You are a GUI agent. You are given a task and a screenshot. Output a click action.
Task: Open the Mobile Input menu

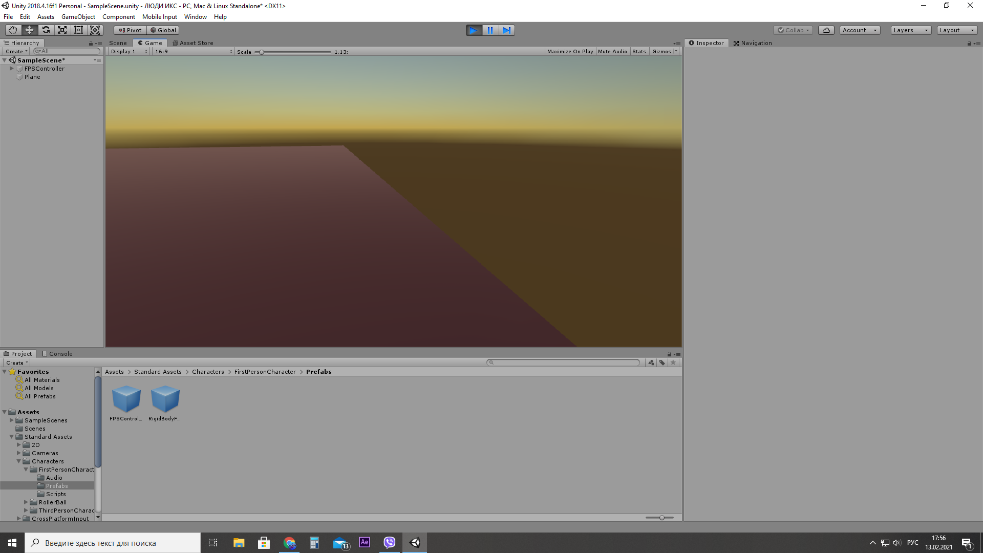coord(160,17)
